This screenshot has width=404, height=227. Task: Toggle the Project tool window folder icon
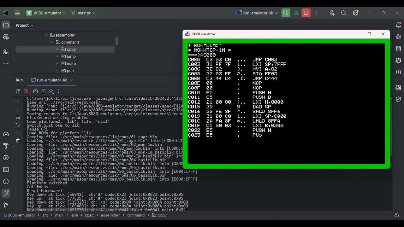(x=6, y=25)
